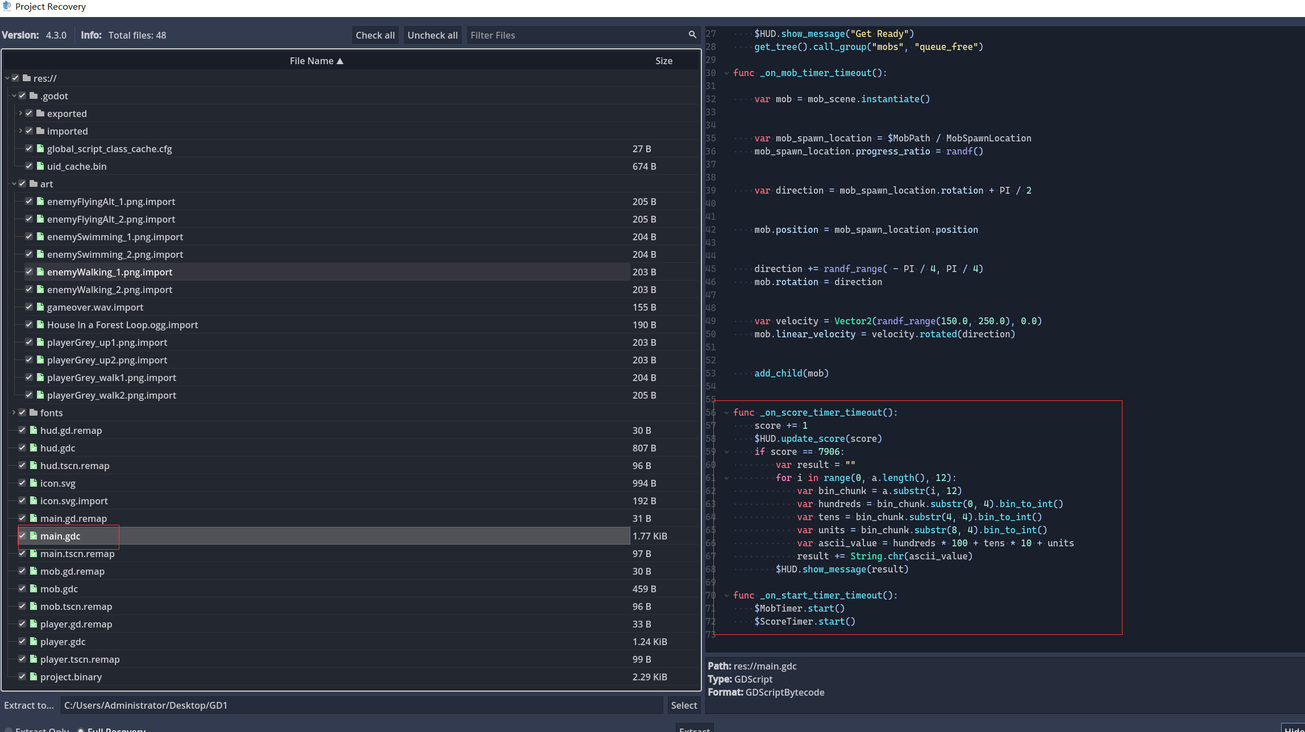Click the Size column header
The width and height of the screenshot is (1305, 732).
pyautogui.click(x=663, y=61)
